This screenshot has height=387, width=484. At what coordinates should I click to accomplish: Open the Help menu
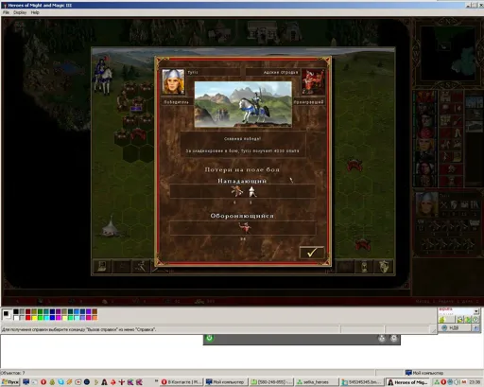35,12
